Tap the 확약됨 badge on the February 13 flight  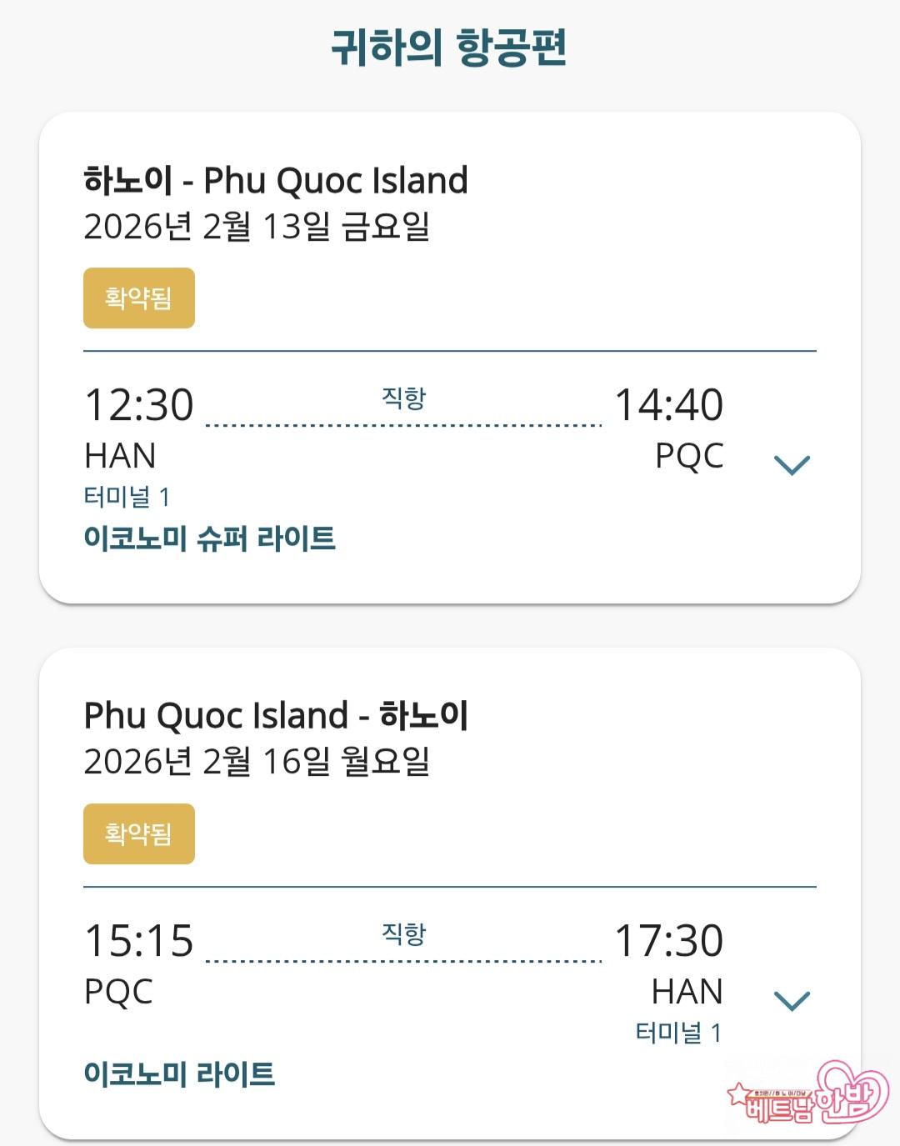(x=139, y=298)
